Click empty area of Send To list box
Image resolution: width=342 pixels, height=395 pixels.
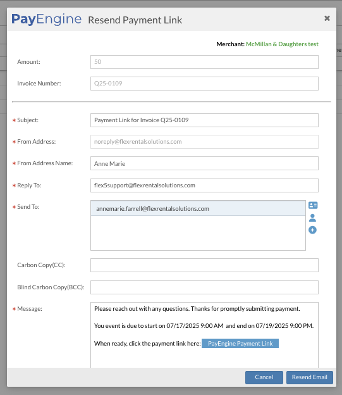(198, 233)
